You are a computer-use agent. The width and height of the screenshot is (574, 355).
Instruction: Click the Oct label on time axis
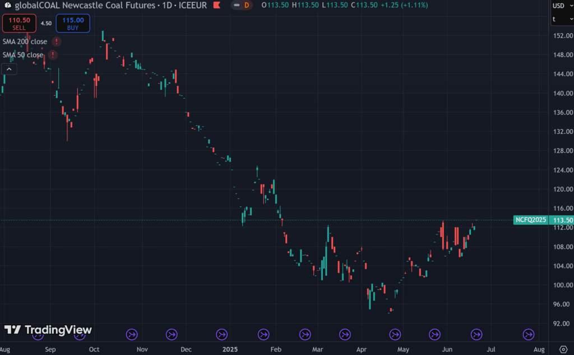click(94, 349)
